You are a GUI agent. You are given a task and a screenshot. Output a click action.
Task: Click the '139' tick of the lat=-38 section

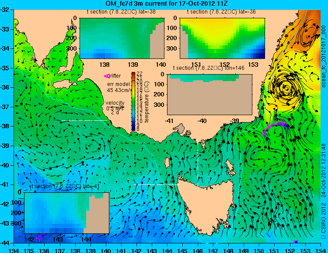(133, 65)
